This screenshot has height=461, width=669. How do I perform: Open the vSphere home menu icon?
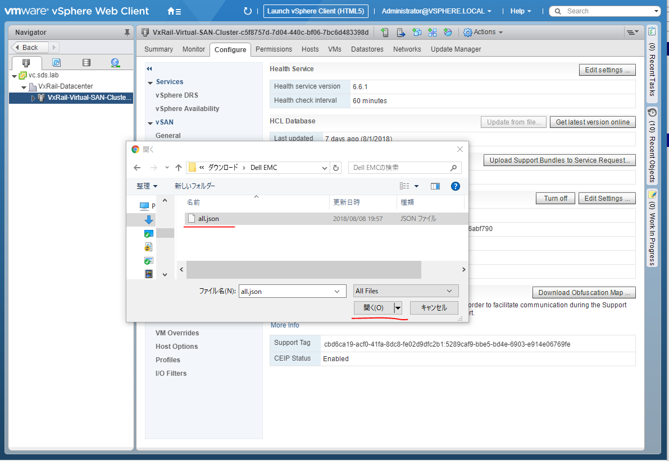[x=174, y=11]
